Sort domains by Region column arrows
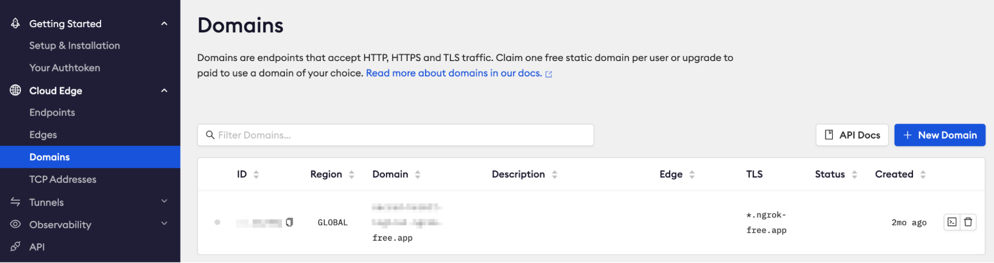 (352, 174)
